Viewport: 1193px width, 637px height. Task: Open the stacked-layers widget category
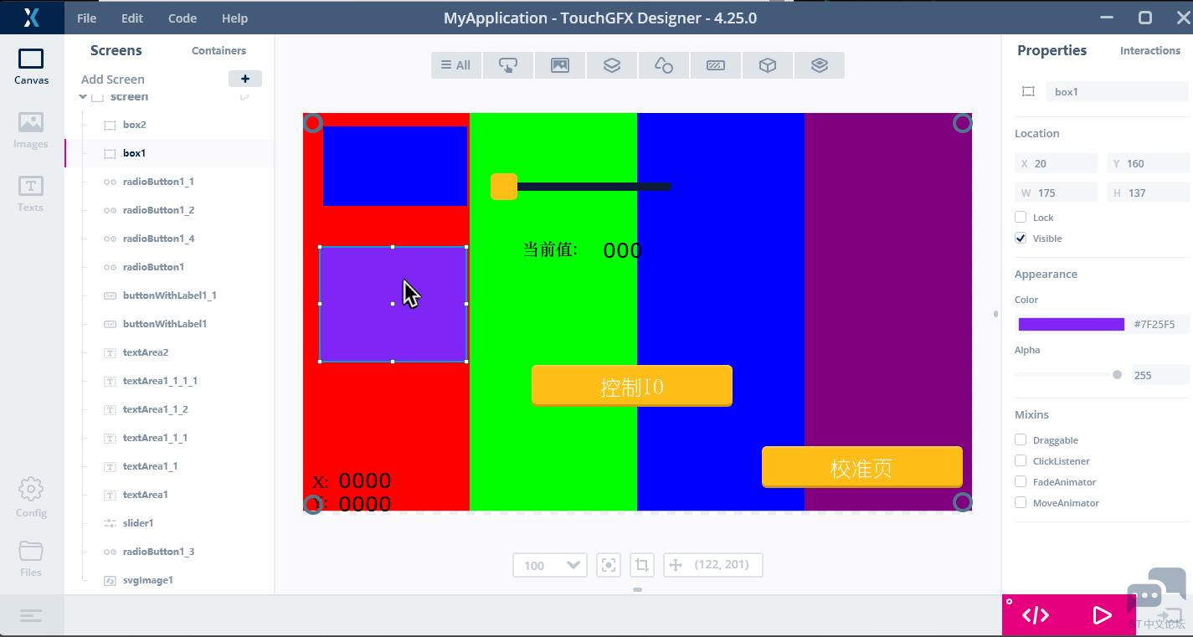tap(612, 65)
